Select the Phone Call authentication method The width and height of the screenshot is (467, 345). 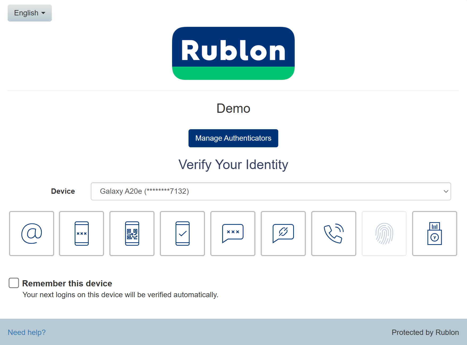[x=334, y=234]
